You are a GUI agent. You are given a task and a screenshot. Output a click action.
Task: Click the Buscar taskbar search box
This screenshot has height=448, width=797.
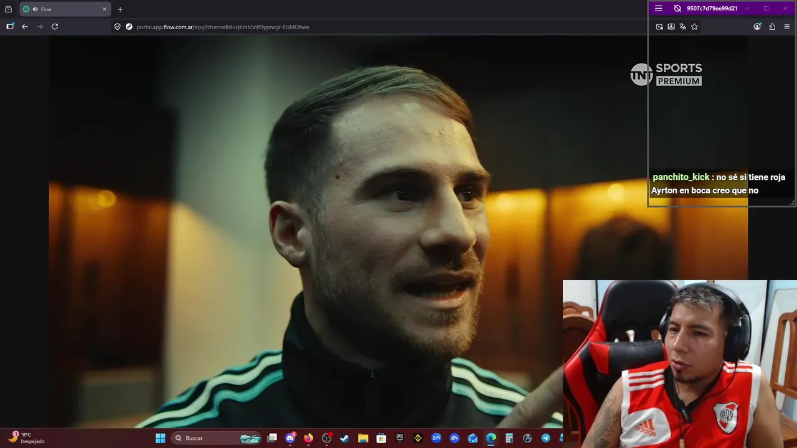216,438
